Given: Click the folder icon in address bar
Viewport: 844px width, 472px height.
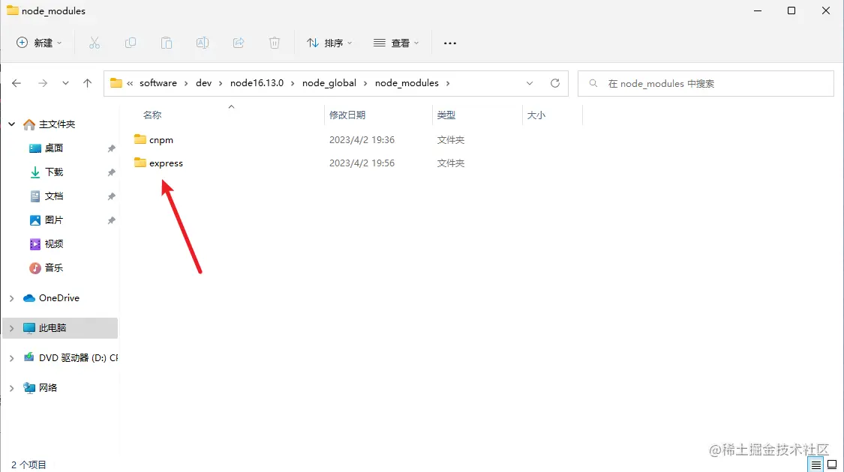Looking at the screenshot, I should point(116,83).
